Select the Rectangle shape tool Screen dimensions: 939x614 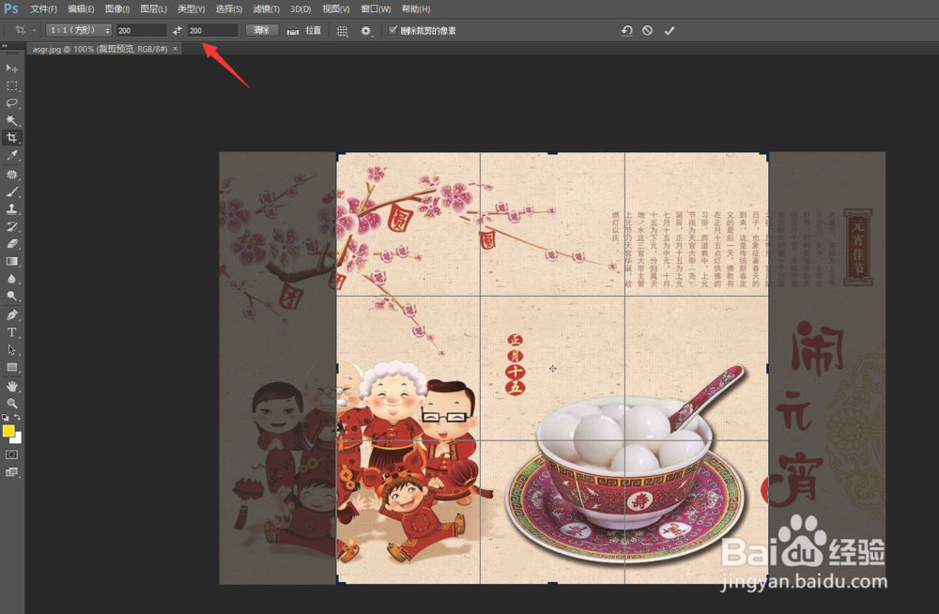click(11, 367)
